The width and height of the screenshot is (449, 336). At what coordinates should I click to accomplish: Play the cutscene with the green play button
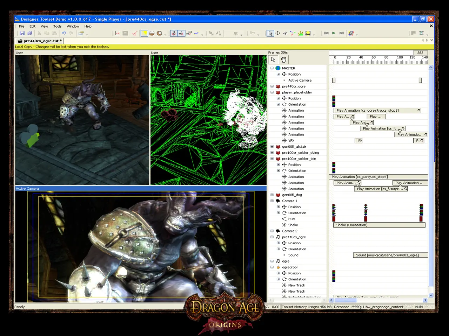coord(334,33)
